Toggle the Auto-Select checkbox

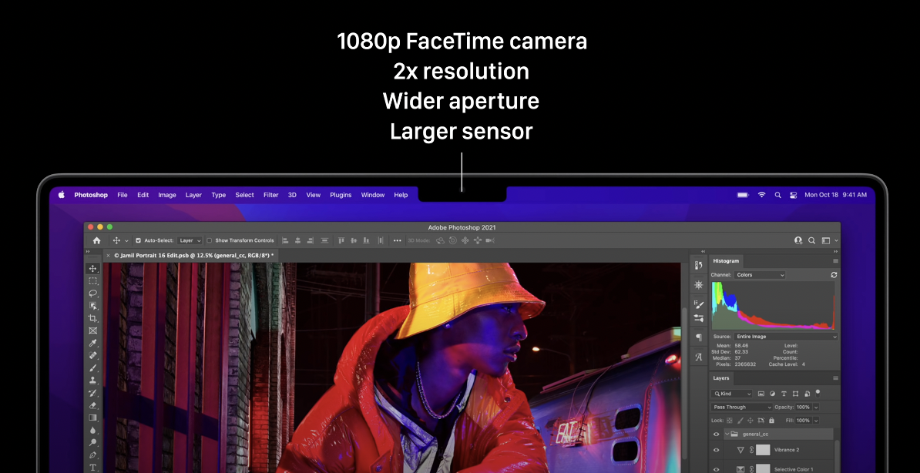tap(139, 240)
